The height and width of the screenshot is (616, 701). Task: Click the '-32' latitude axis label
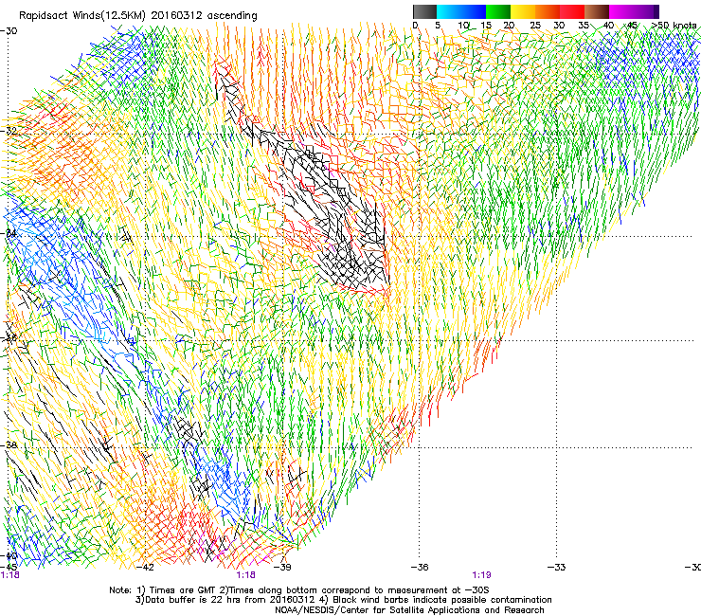coord(9,131)
